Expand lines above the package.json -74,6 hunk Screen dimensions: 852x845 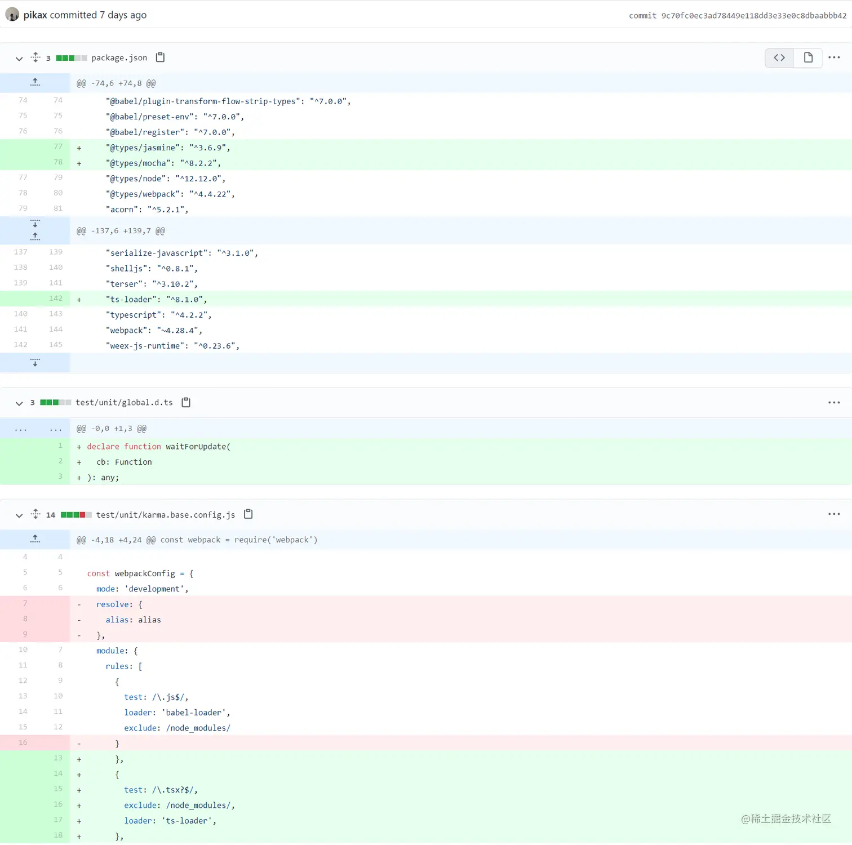35,83
